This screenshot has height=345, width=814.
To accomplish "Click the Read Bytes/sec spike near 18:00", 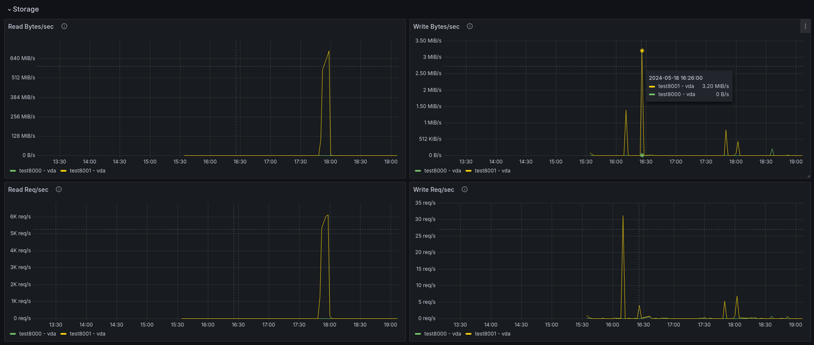I will point(329,51).
